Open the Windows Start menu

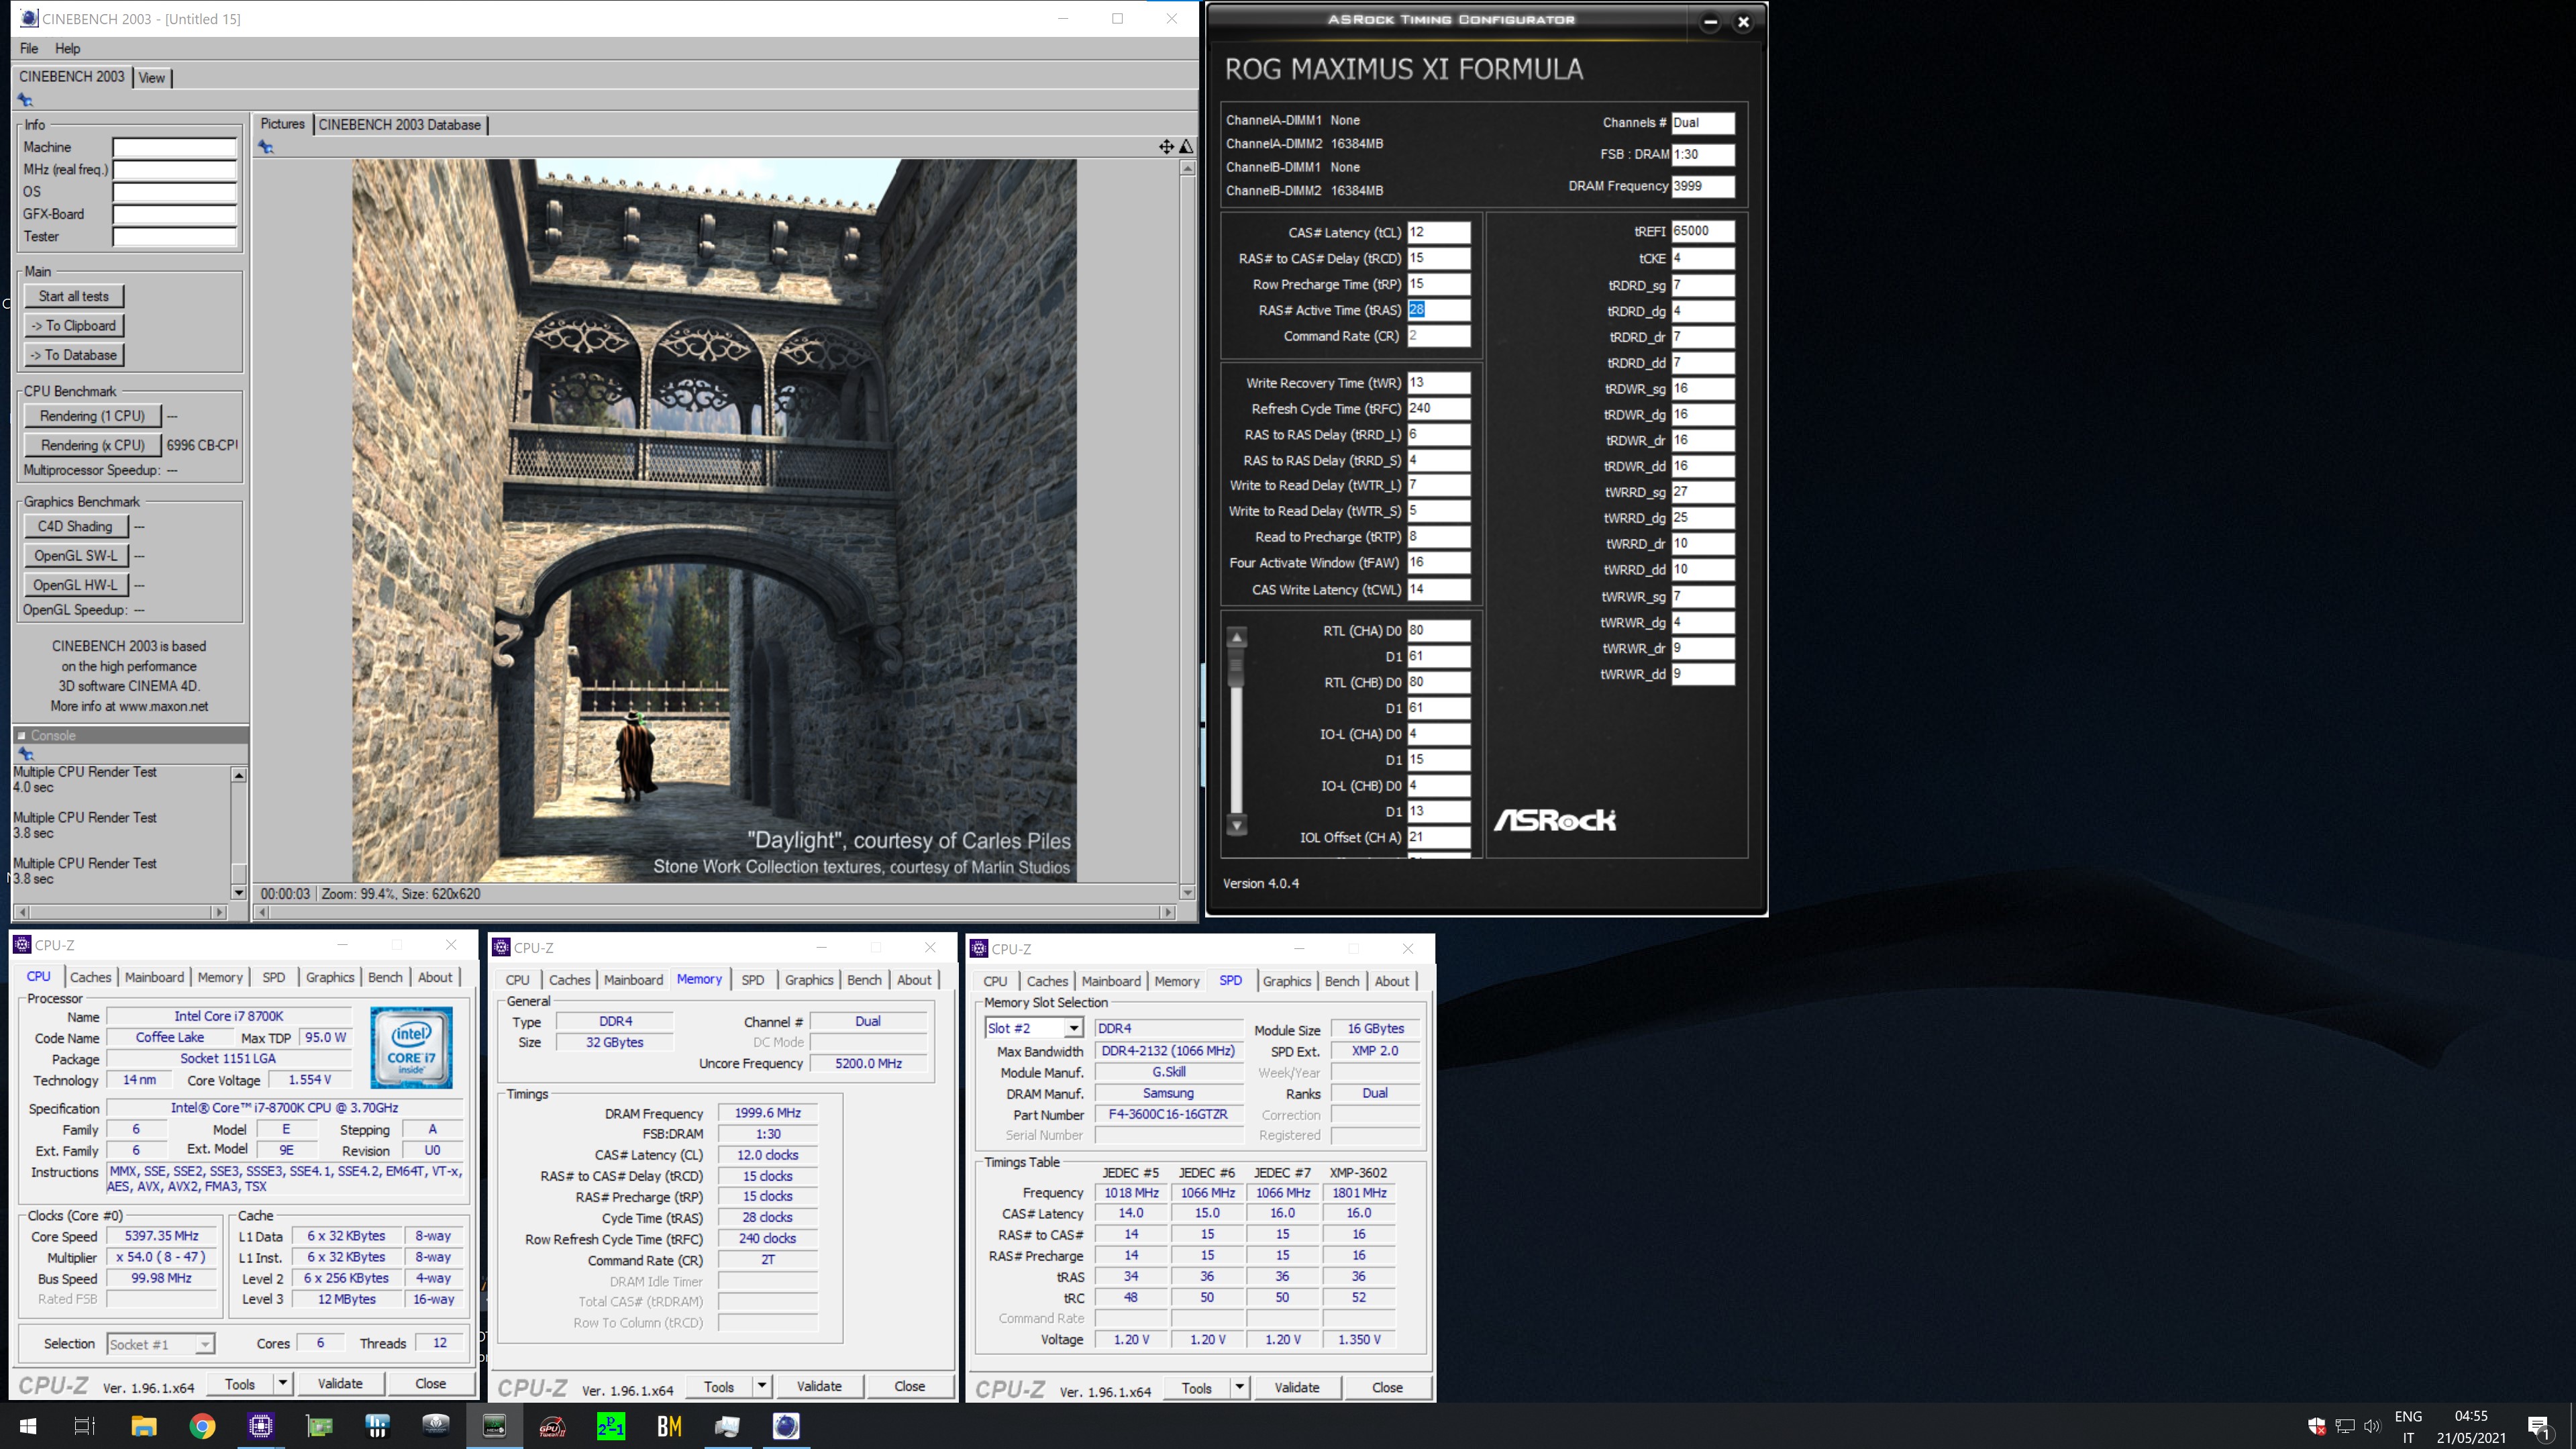(28, 1426)
